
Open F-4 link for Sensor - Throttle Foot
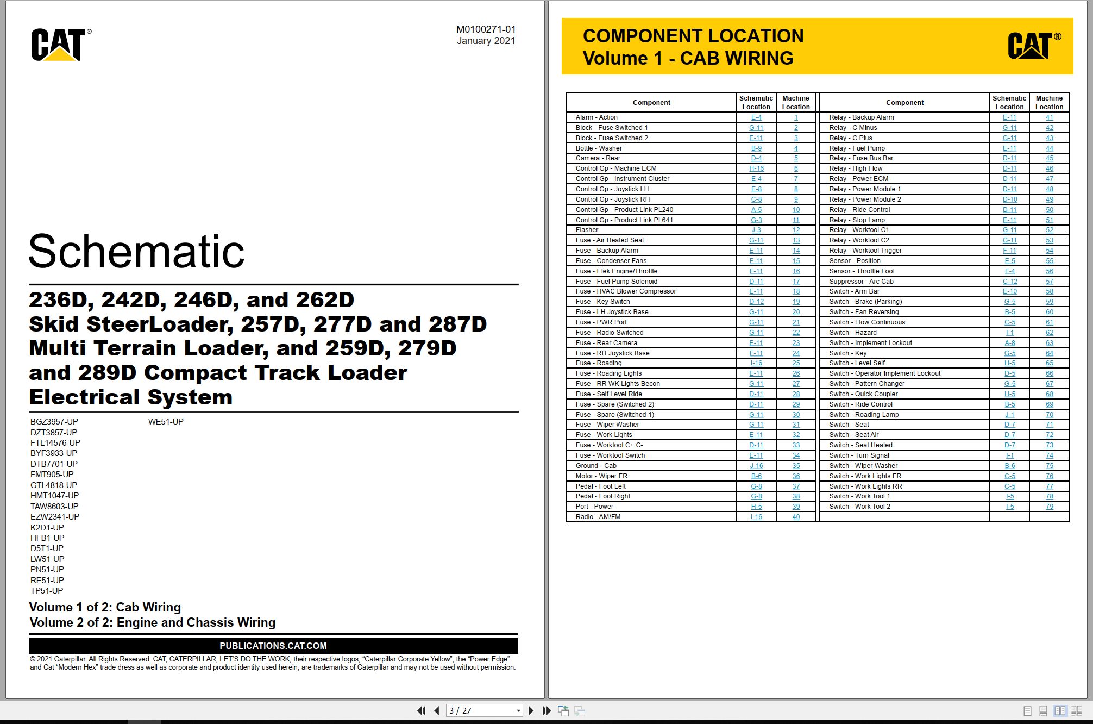tap(1009, 271)
